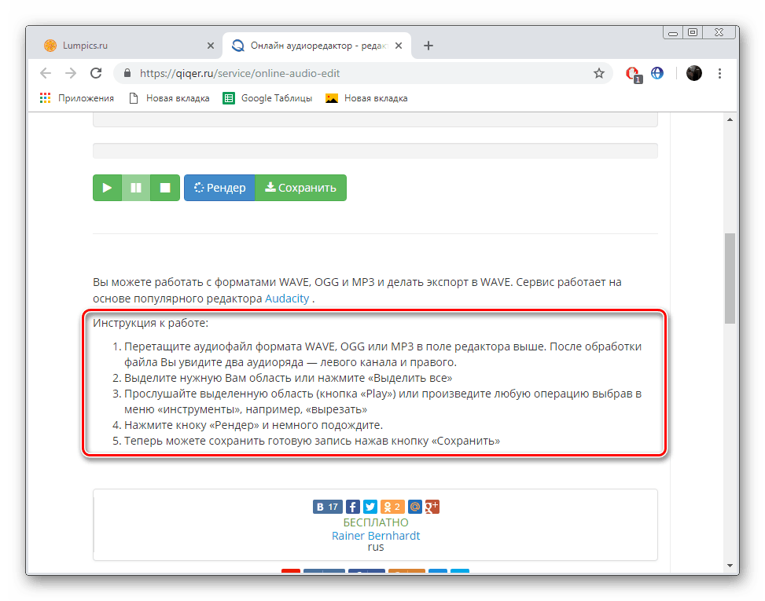The width and height of the screenshot is (765, 601).
Task: Click inside the browser address bar
Action: pos(314,72)
